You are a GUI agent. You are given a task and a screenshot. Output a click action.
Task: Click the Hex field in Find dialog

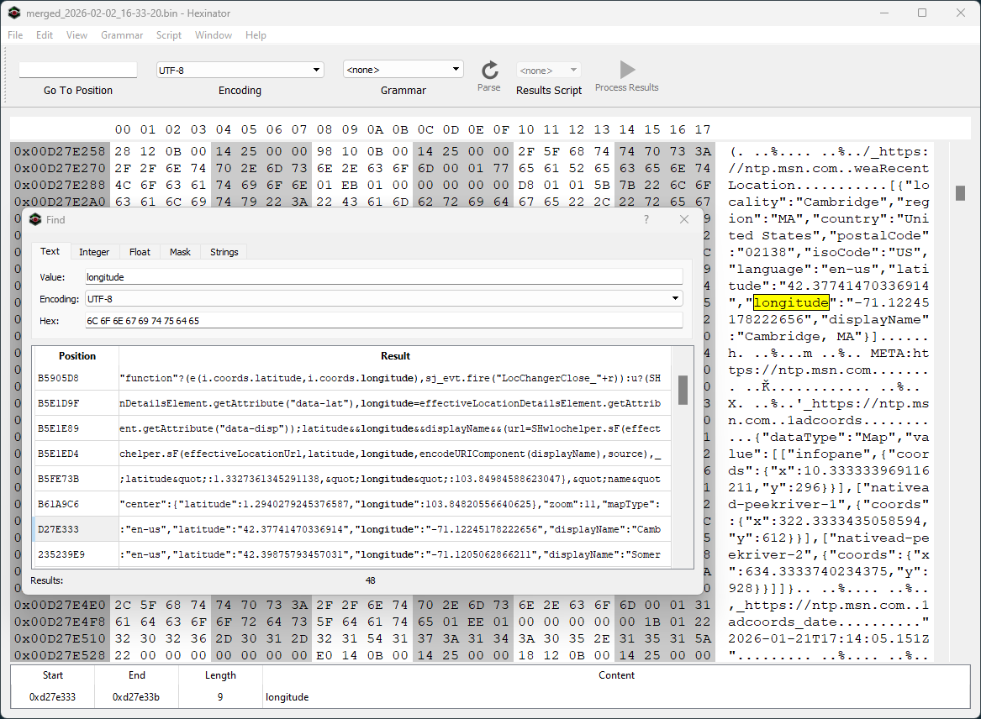(x=383, y=321)
